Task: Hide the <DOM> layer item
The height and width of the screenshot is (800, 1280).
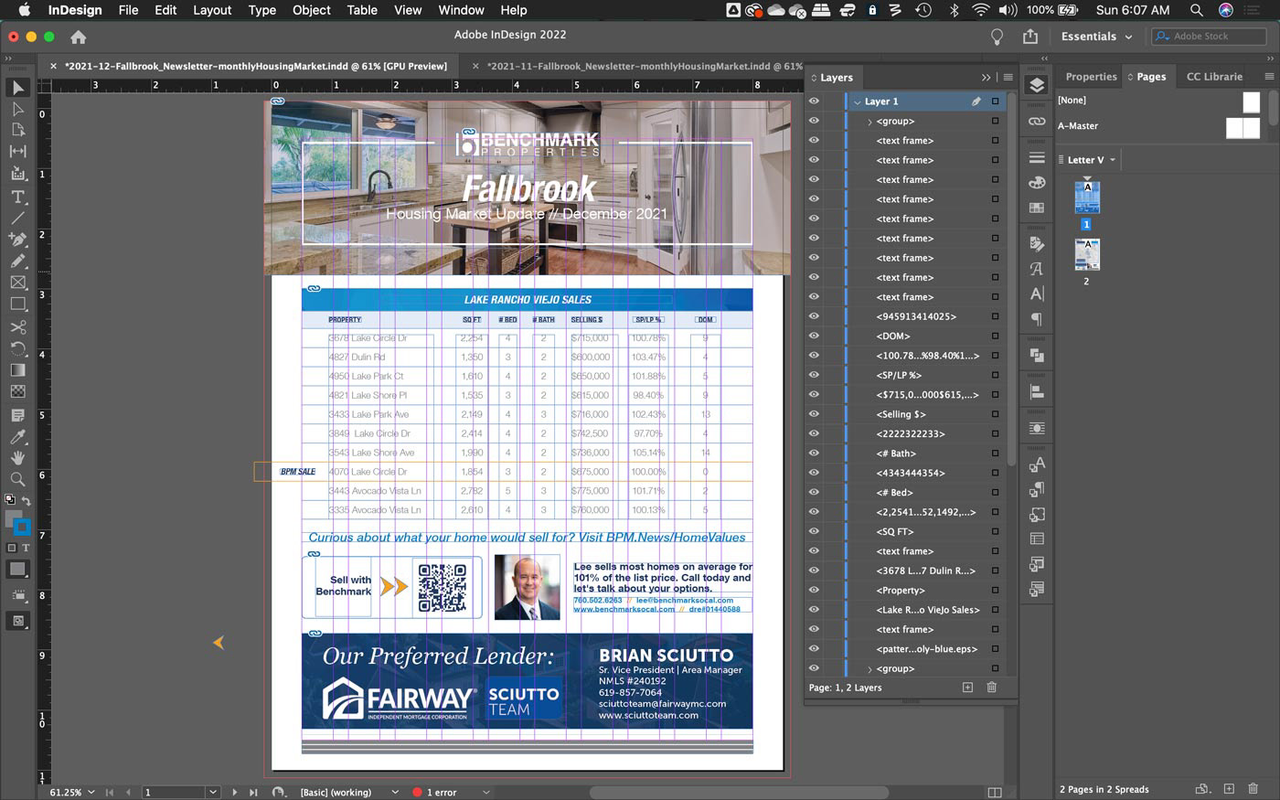Action: [814, 336]
